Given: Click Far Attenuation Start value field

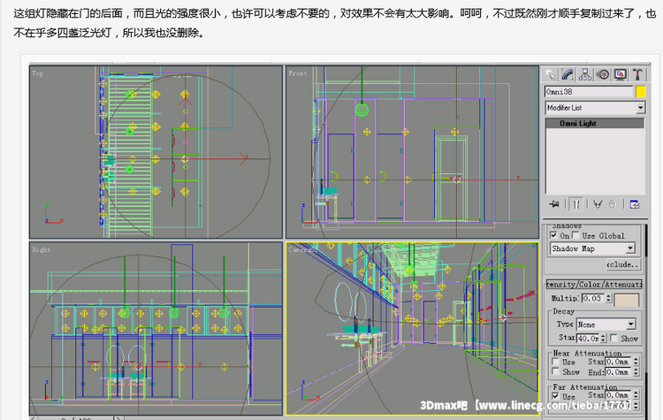Looking at the screenshot, I should (x=618, y=394).
